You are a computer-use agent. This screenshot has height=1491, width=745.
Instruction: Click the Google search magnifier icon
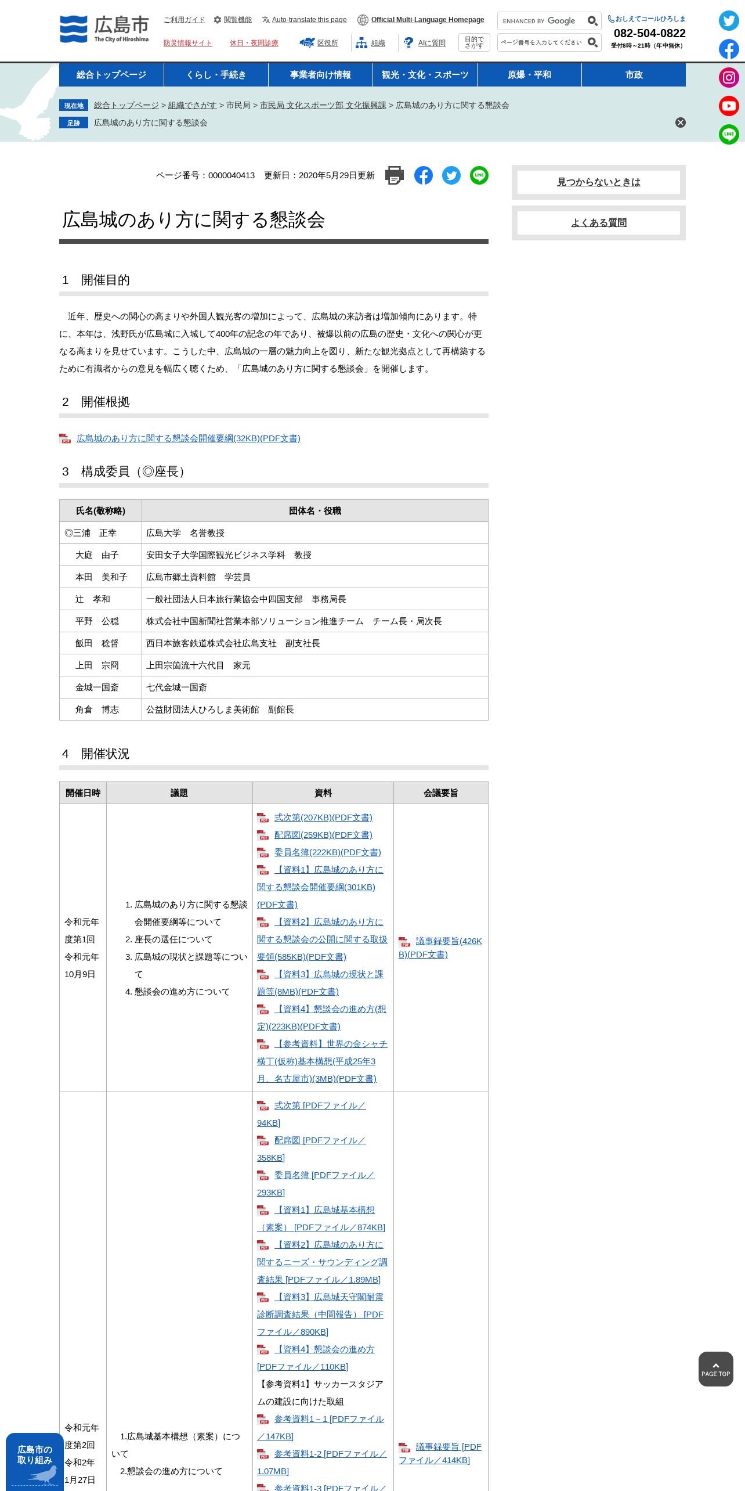592,21
